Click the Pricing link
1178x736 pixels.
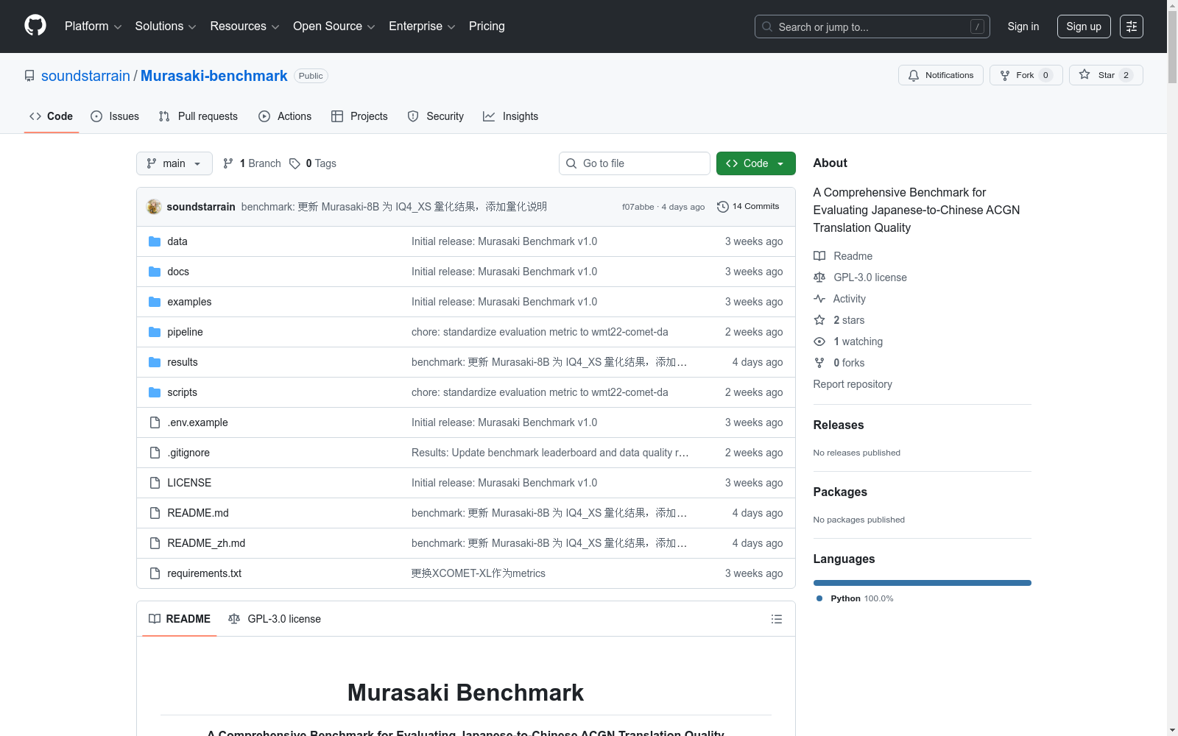click(487, 26)
